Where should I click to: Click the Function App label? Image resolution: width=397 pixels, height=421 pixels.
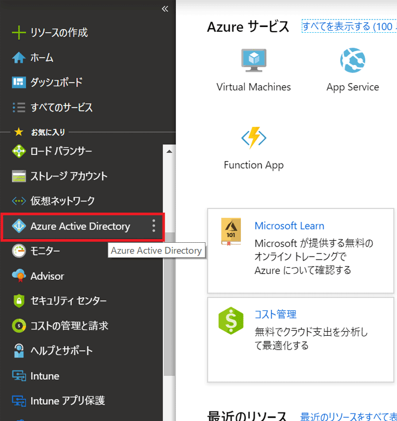pyautogui.click(x=254, y=165)
